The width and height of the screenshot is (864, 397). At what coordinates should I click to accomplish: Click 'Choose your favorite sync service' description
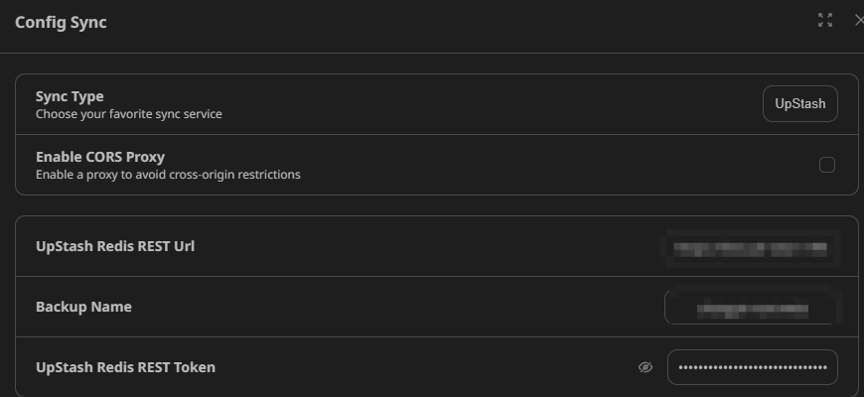pos(129,114)
